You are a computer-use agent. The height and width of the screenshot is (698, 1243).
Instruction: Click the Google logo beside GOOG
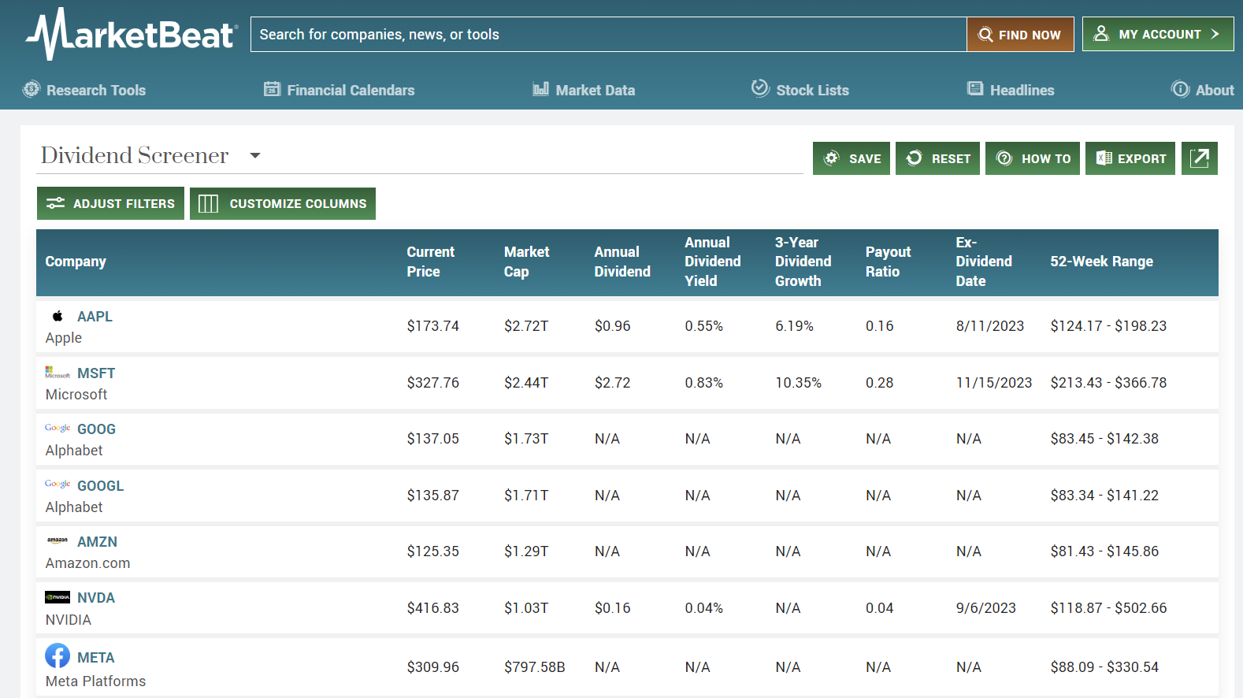58,429
